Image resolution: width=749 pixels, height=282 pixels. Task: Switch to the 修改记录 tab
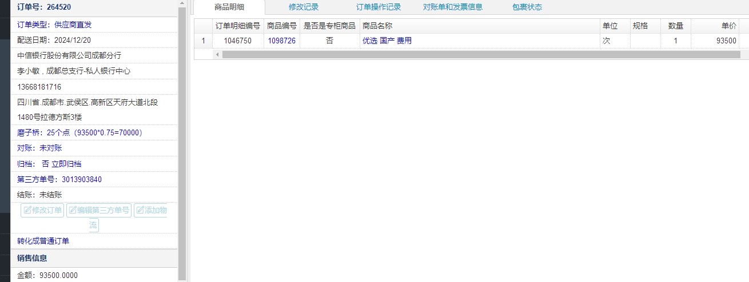point(304,7)
